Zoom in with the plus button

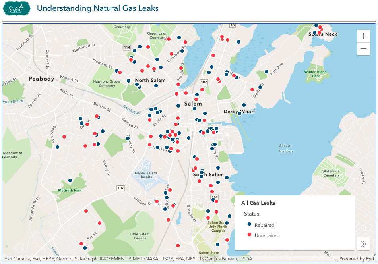(363, 36)
